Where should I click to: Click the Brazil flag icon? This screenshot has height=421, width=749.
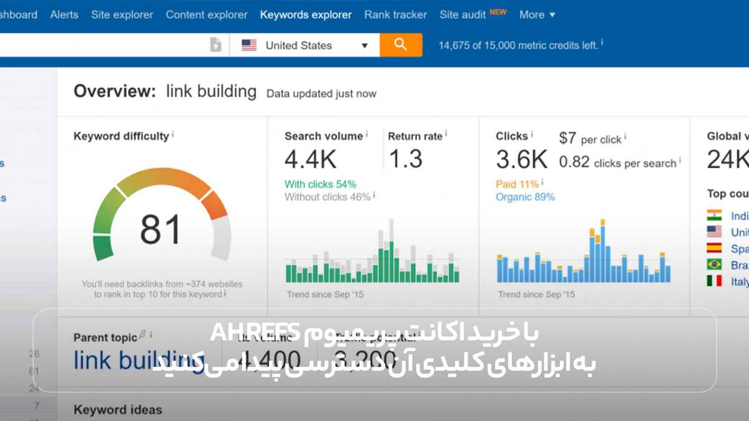pos(714,264)
